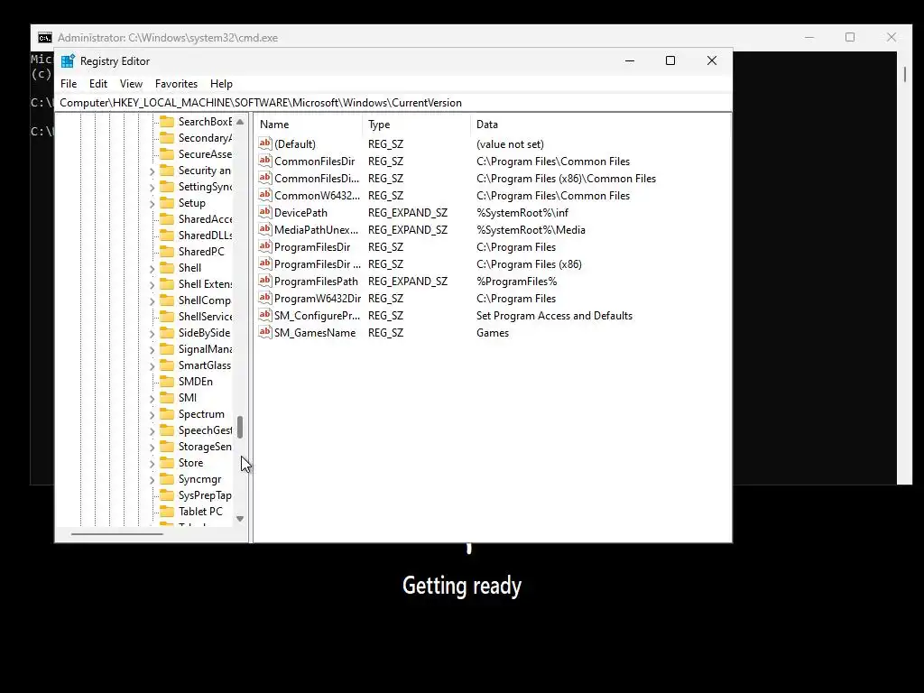Select the ProgramFilesPath value icon
The height and width of the screenshot is (693, 924).
click(x=265, y=281)
